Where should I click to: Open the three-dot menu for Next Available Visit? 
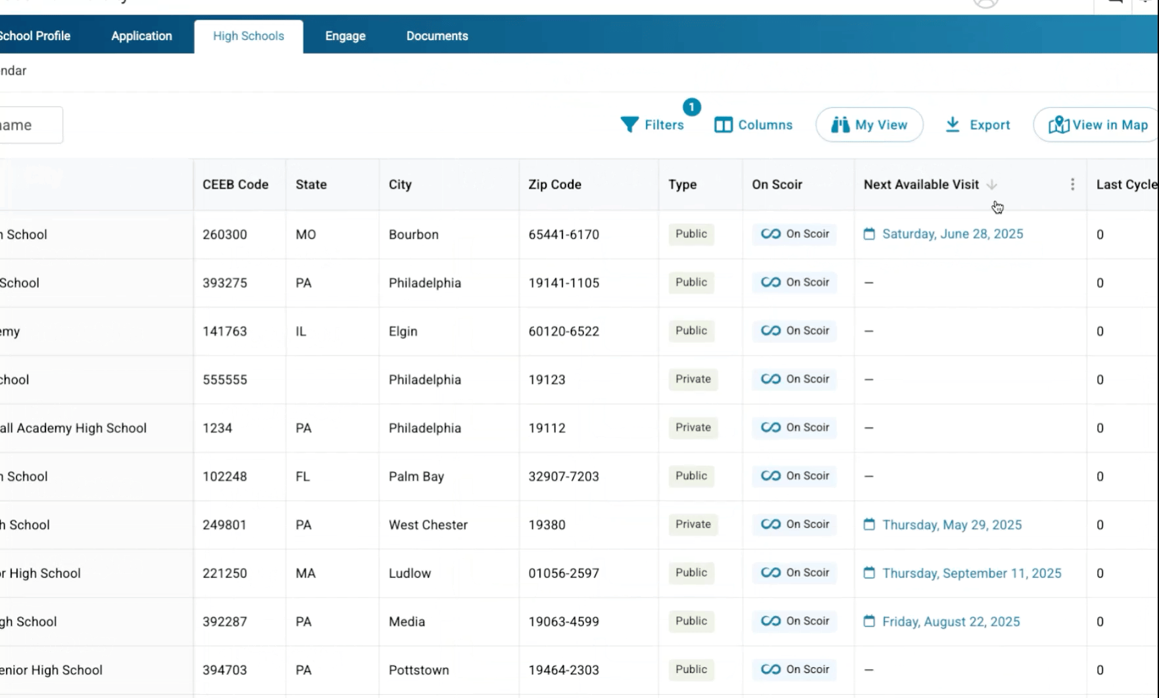coord(1072,185)
